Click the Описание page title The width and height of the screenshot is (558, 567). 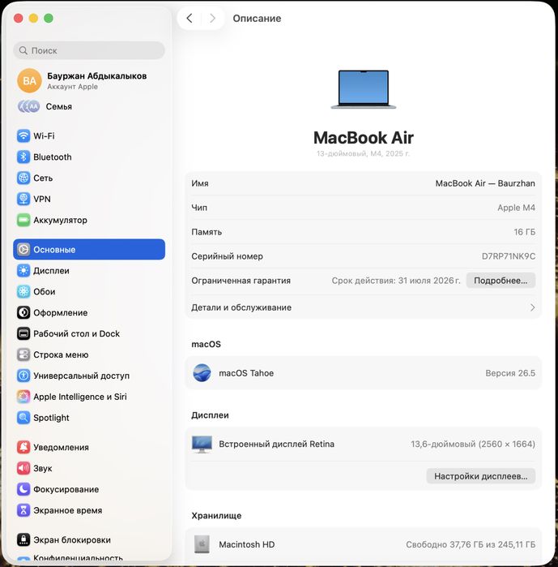coord(257,18)
